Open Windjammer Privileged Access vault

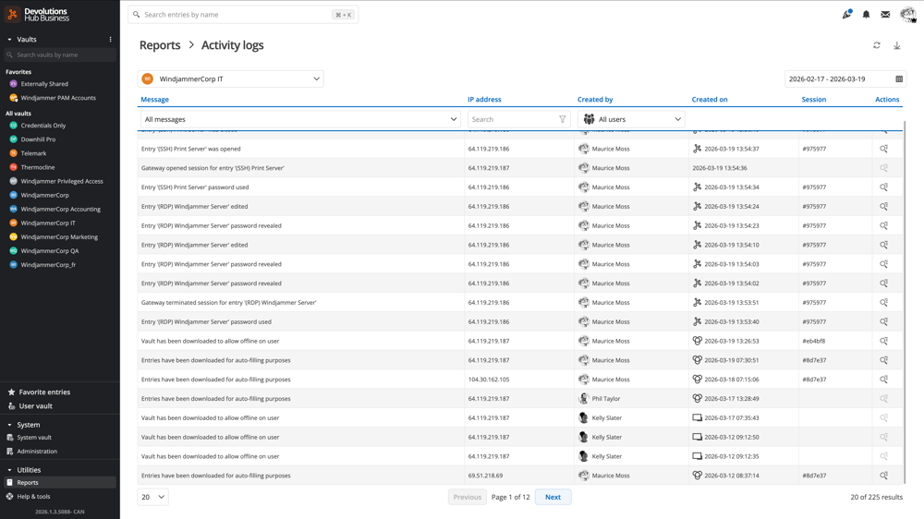(59, 181)
